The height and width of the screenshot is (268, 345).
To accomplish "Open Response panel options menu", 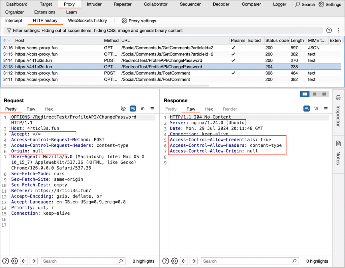I will pos(326,109).
